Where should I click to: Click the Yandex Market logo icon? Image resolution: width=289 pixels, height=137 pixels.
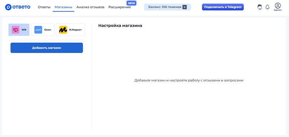coord(63,30)
